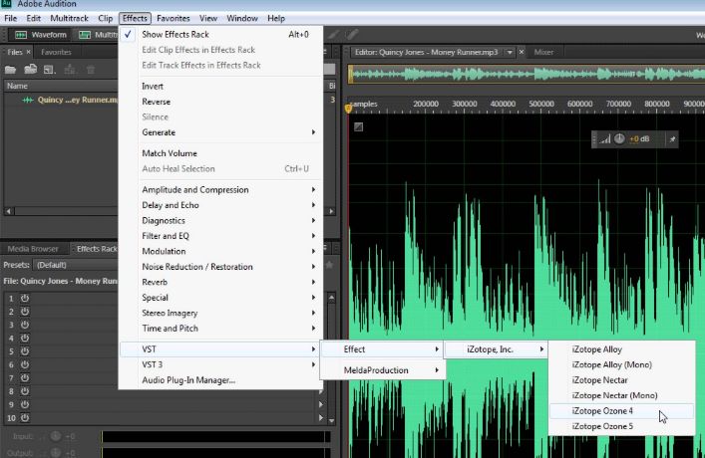Image resolution: width=705 pixels, height=458 pixels.
Task: Click the channel toggle square in waveform editor
Action: tap(358, 127)
